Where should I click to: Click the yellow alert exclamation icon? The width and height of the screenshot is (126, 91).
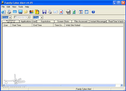click(37, 12)
